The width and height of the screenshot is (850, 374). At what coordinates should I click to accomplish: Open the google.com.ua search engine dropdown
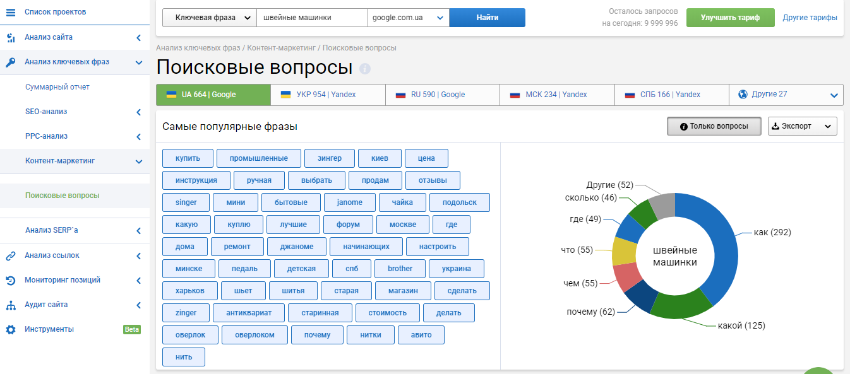tap(408, 18)
